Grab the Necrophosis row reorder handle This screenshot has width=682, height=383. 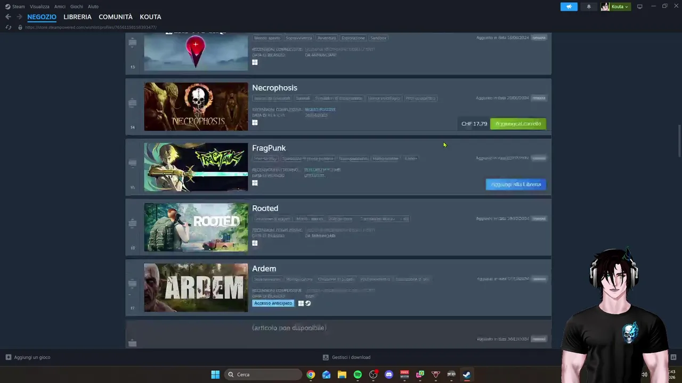click(x=133, y=103)
